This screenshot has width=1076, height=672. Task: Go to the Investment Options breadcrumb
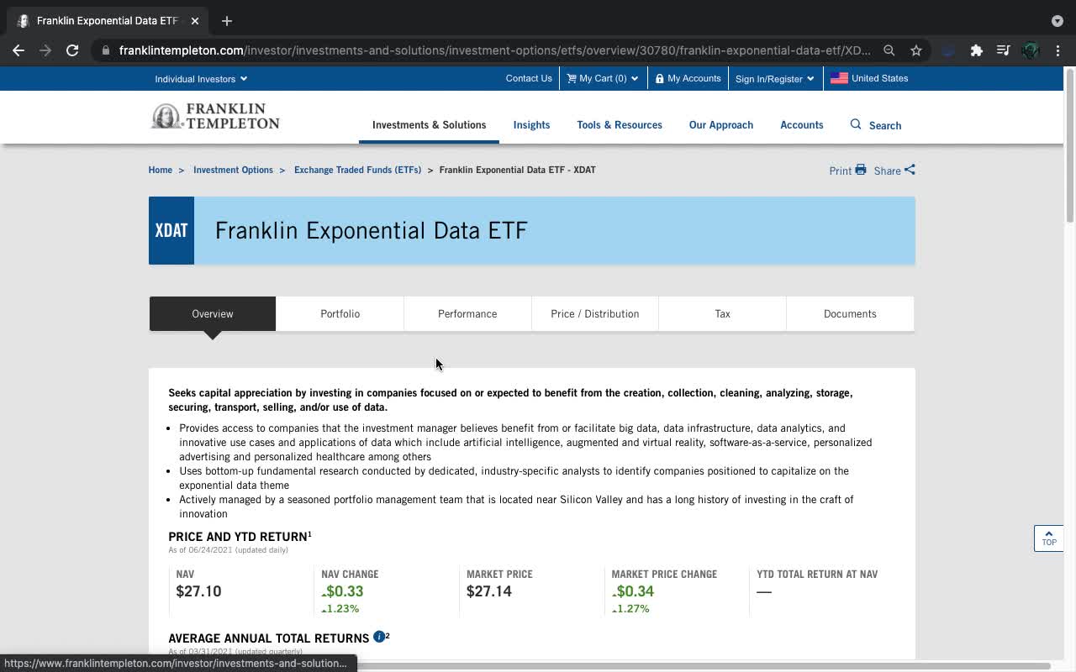click(233, 170)
